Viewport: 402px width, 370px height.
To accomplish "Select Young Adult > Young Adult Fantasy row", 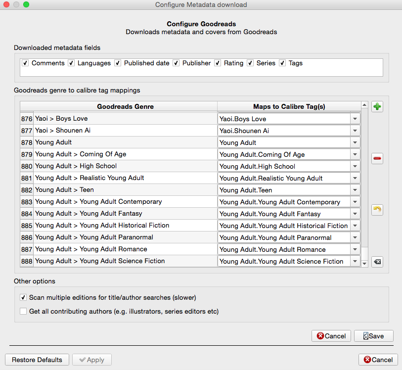I will (125, 214).
